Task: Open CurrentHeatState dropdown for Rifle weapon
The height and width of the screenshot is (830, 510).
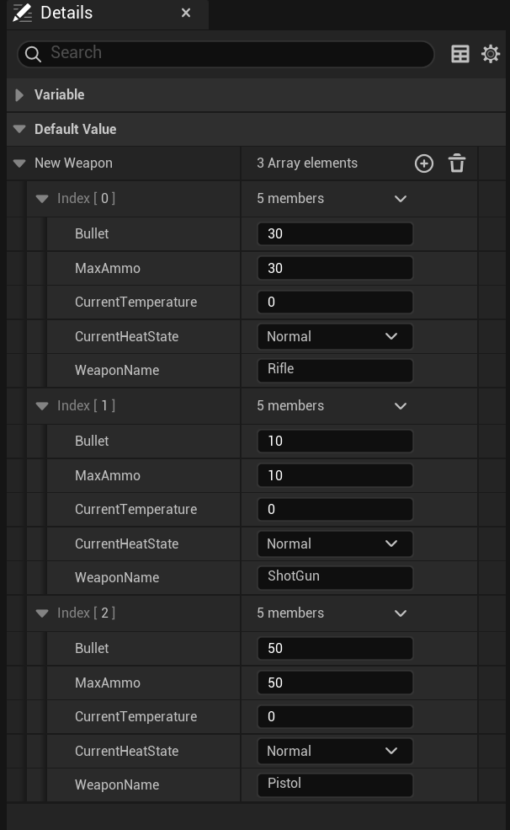Action: (334, 336)
